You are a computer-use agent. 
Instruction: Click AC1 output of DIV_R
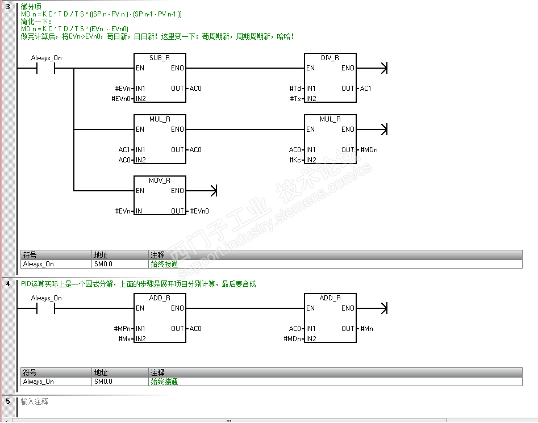(365, 89)
